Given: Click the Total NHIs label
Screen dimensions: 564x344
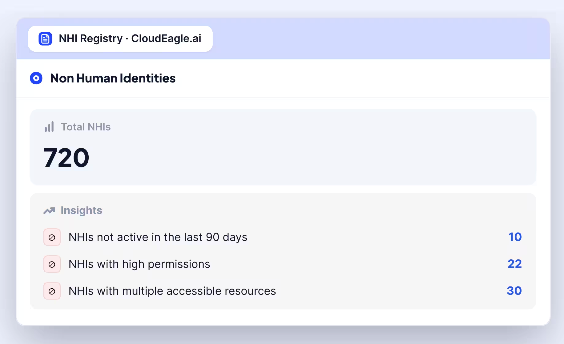Looking at the screenshot, I should [x=86, y=127].
